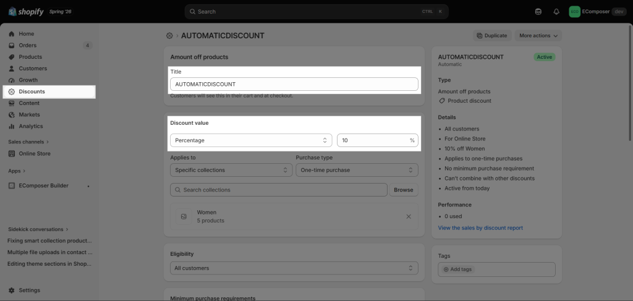Click the Shopify logo

tap(26, 11)
